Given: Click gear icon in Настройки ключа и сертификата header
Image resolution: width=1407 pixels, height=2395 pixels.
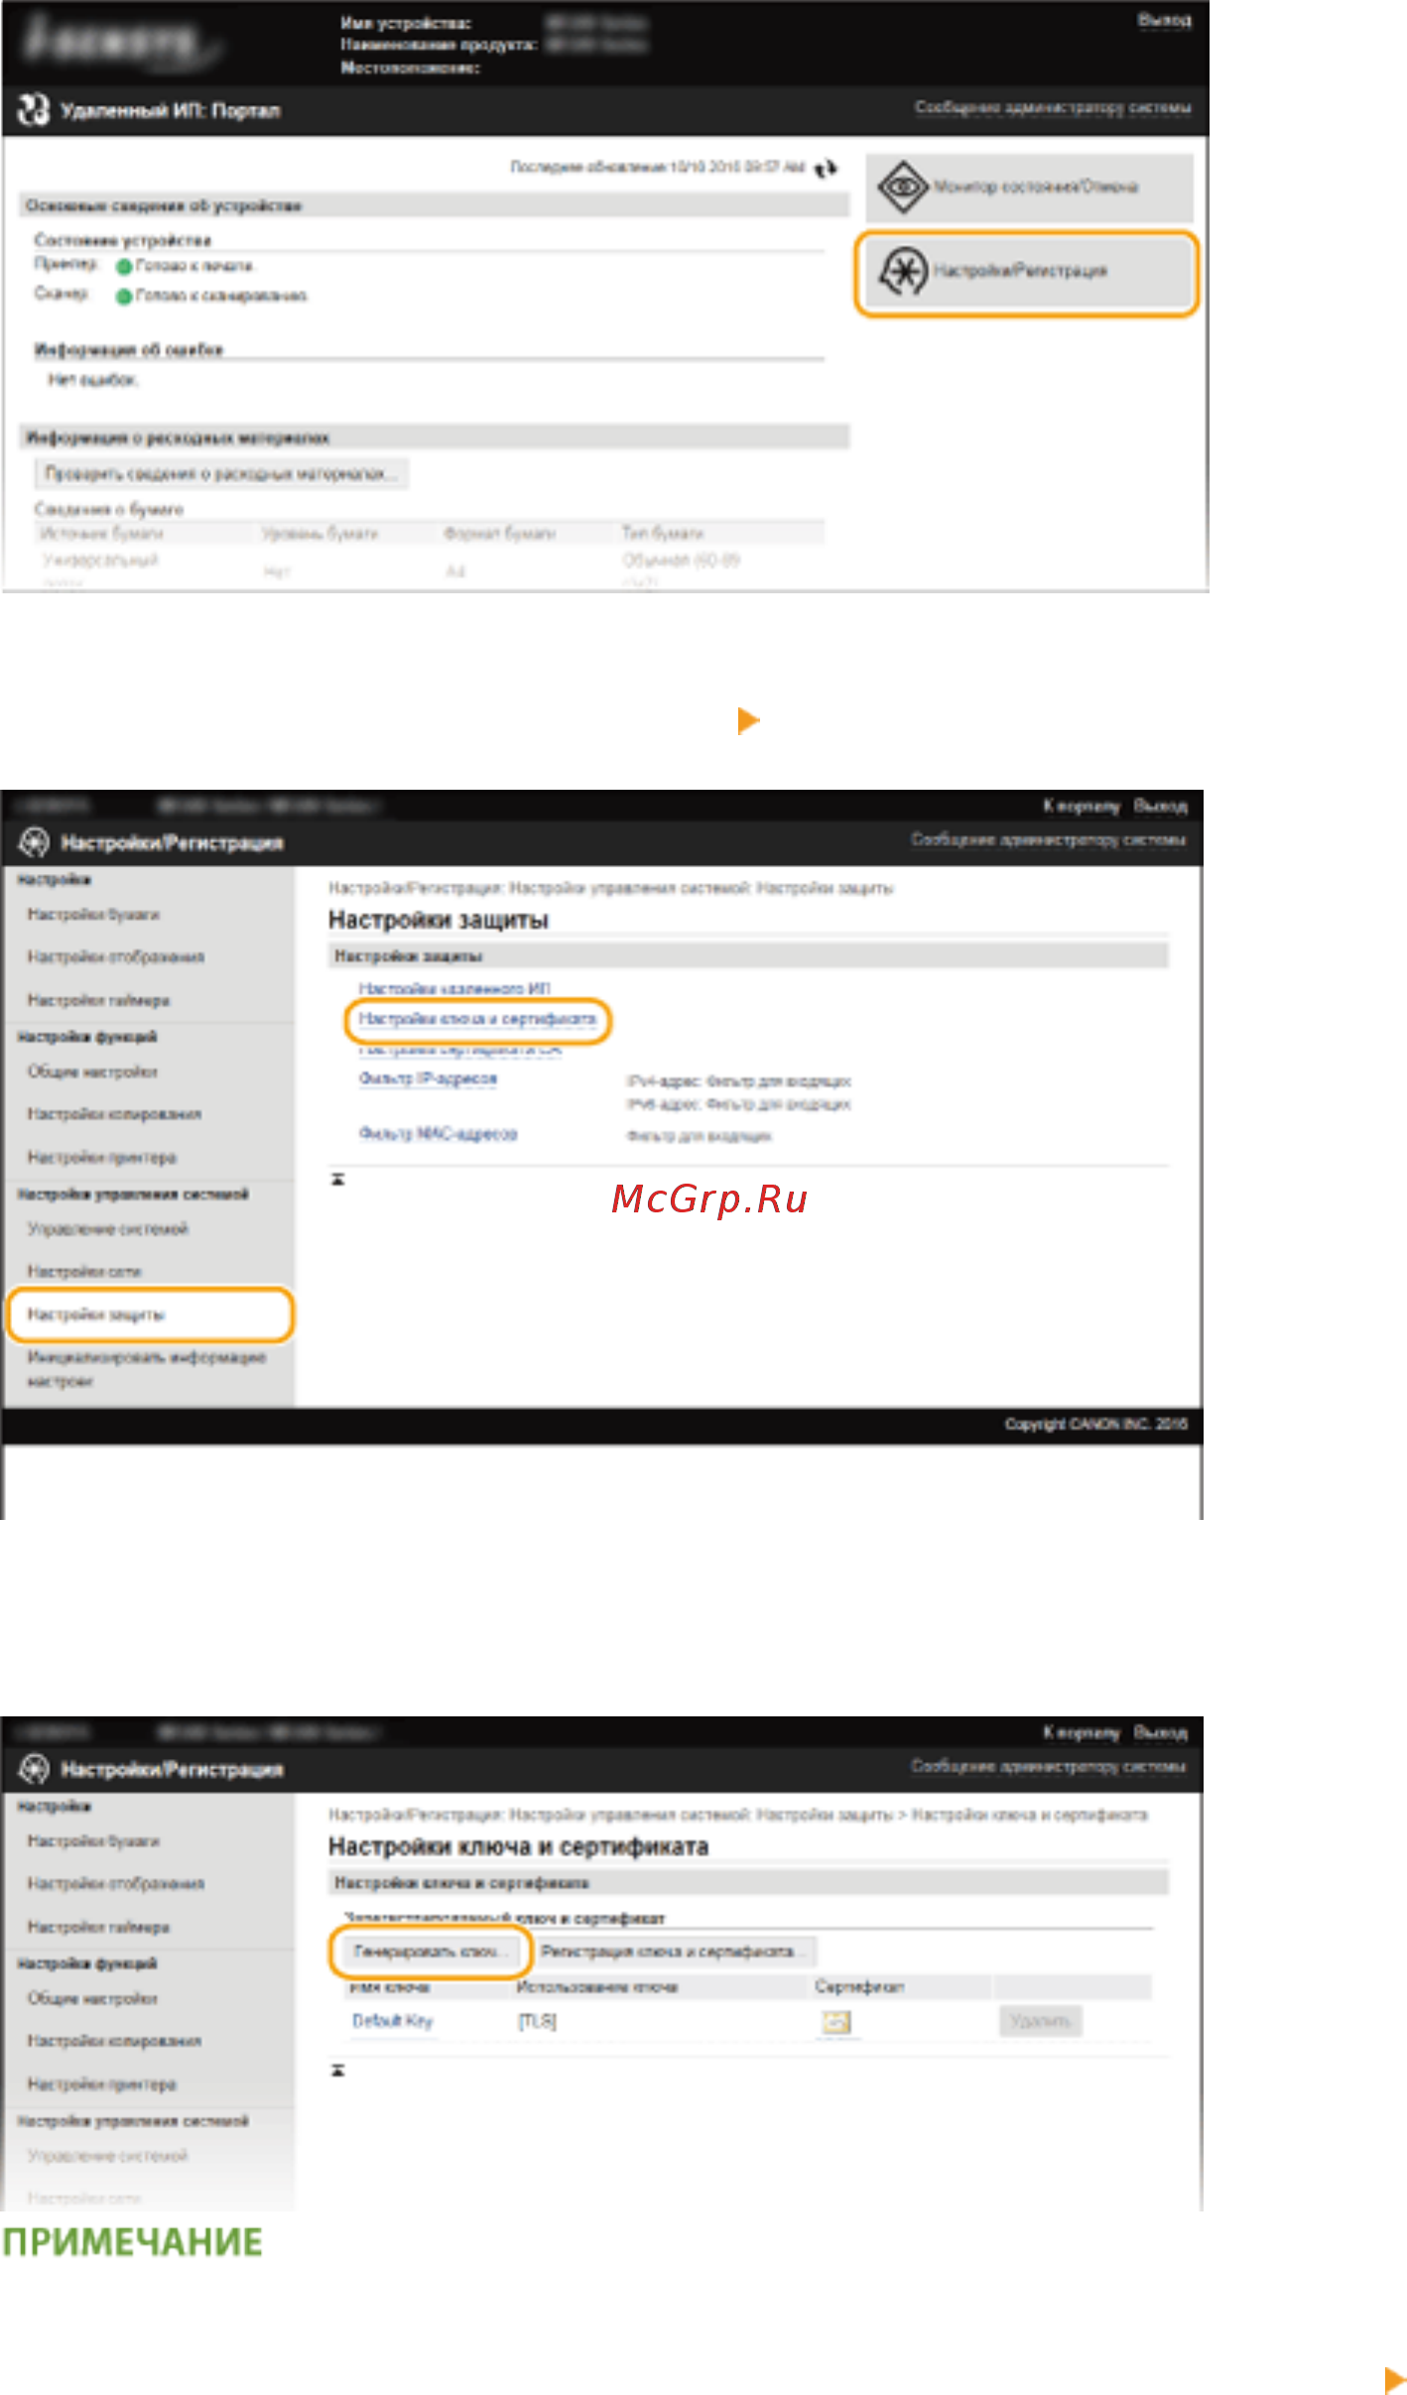Looking at the screenshot, I should [x=34, y=1769].
